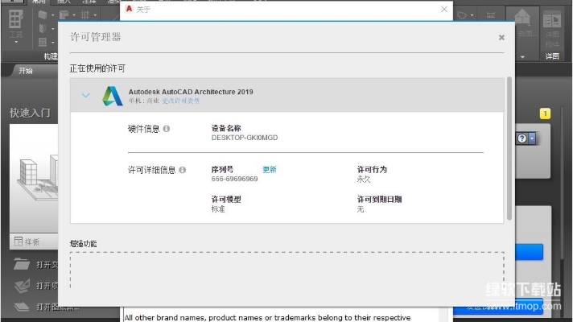Click the 开始 tab in AutoCAD
The width and height of the screenshot is (573, 322).
pyautogui.click(x=26, y=71)
